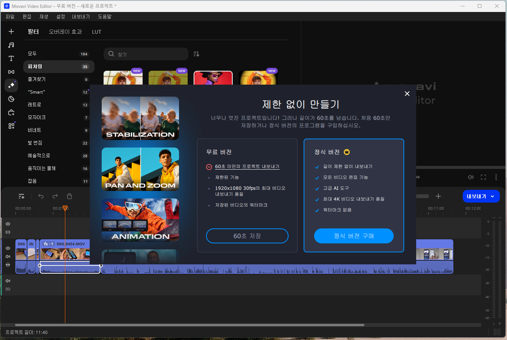Open the 파일 menu

click(x=10, y=16)
